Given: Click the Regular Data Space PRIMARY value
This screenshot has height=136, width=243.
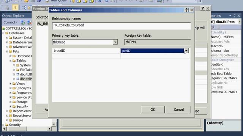Looking at the screenshot, I should pos(230,78).
